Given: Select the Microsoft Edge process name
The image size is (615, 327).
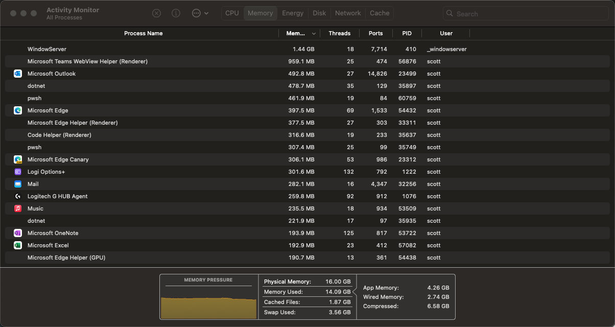Looking at the screenshot, I should [x=48, y=110].
